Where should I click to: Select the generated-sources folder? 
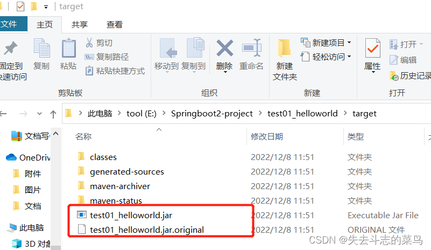pos(126,172)
